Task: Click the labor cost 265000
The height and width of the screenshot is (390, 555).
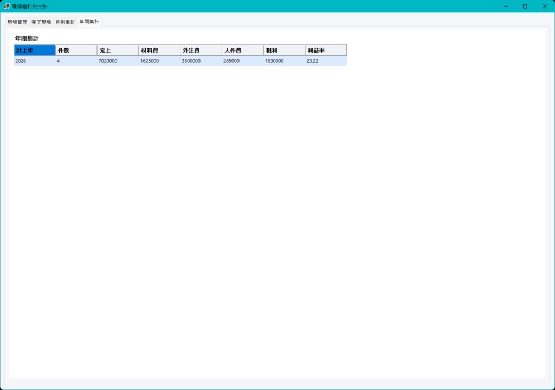Action: click(243, 61)
